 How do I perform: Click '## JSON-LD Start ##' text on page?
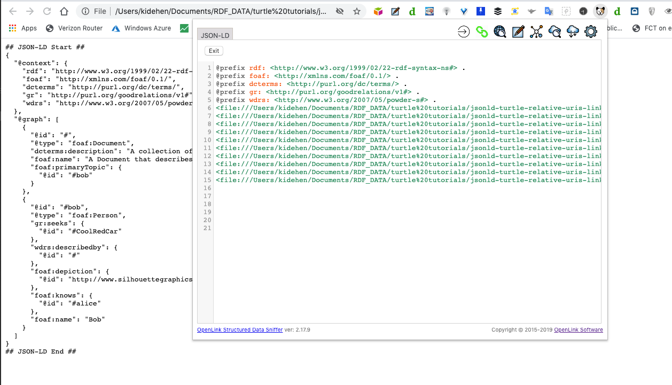pos(45,47)
